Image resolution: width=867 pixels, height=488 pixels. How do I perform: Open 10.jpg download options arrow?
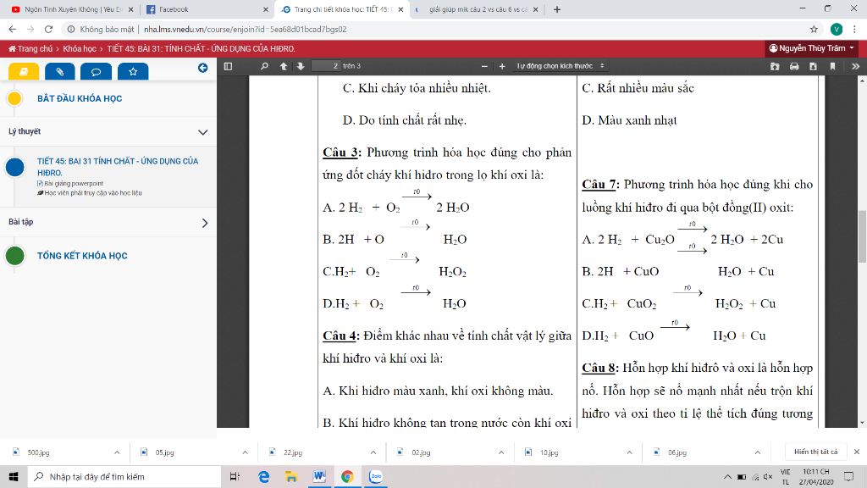629,452
